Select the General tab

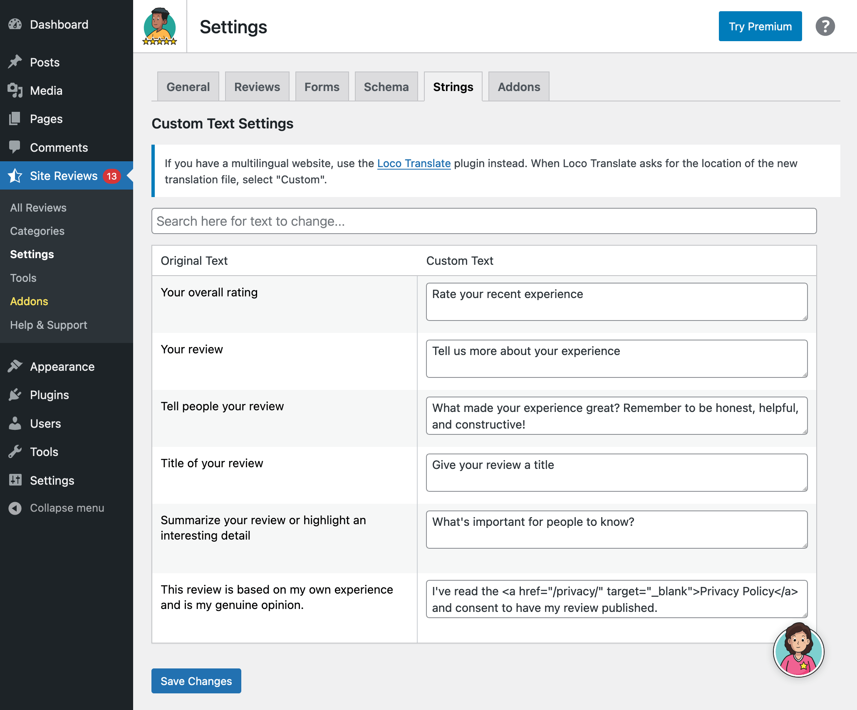[188, 87]
